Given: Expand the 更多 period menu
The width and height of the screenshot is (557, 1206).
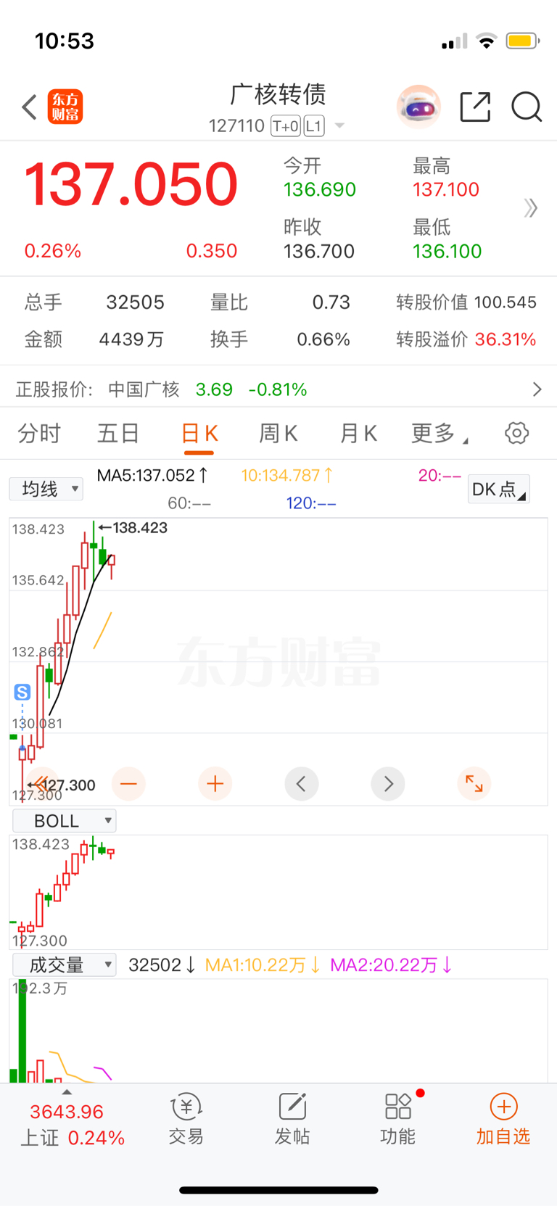Looking at the screenshot, I should pyautogui.click(x=440, y=434).
